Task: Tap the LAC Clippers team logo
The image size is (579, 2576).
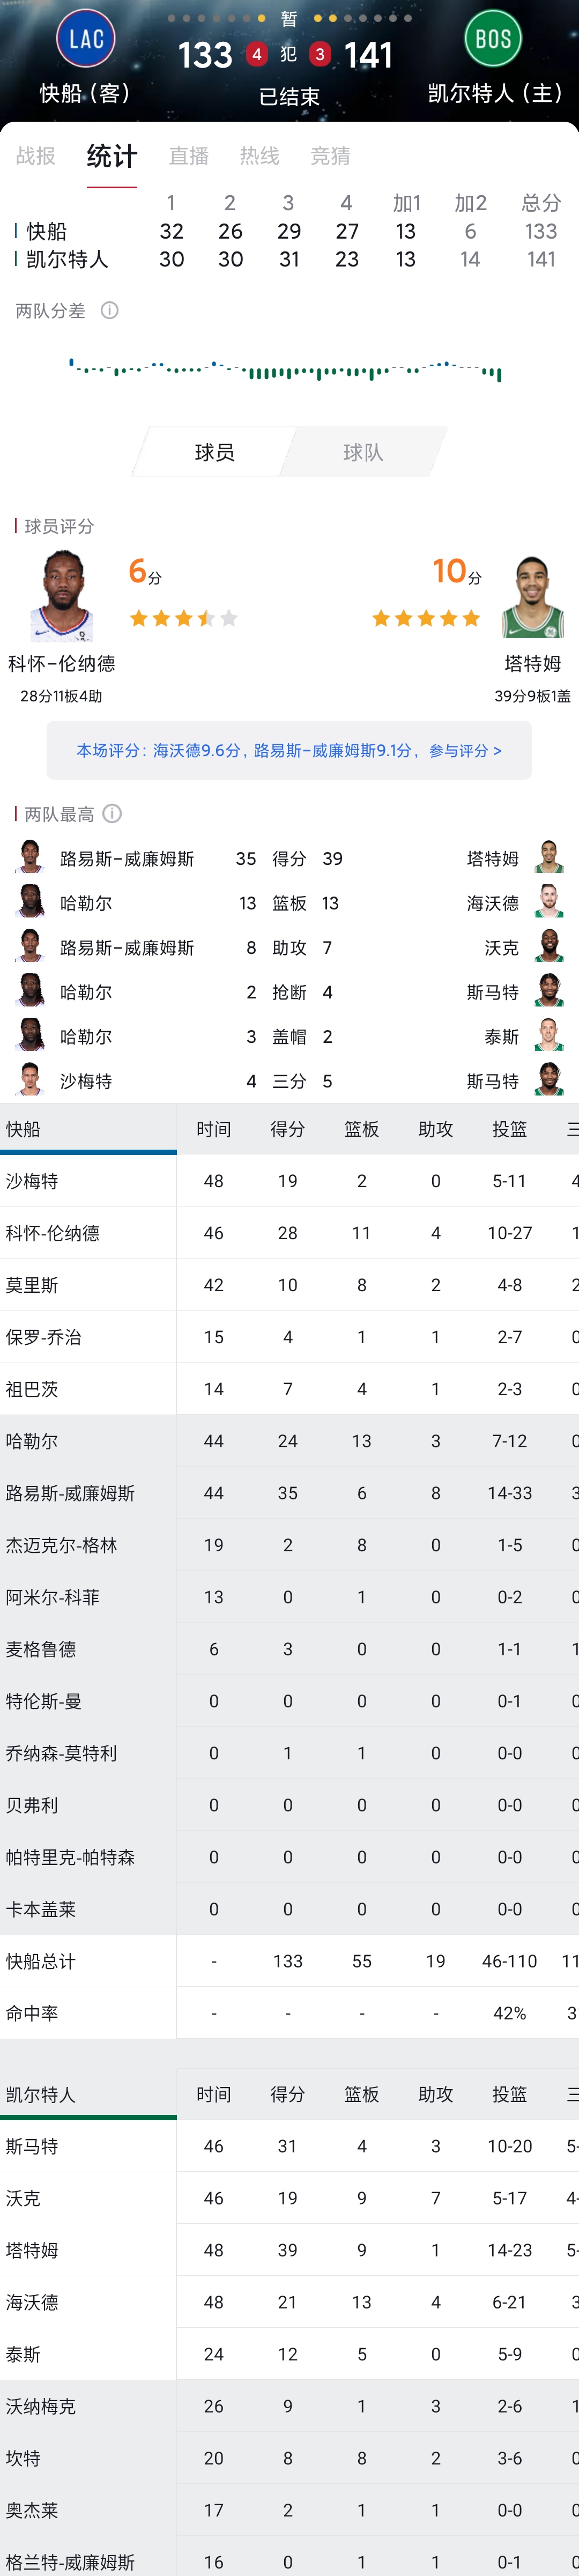Action: coord(86,39)
